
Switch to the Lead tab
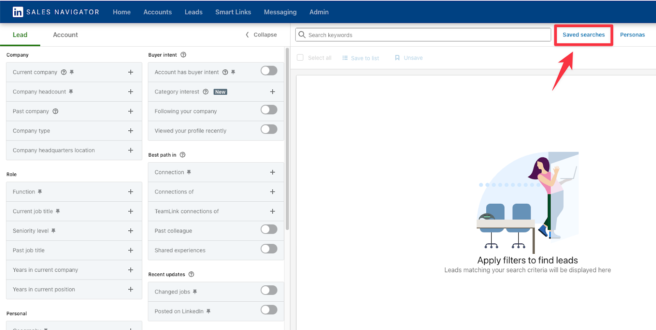pos(20,35)
